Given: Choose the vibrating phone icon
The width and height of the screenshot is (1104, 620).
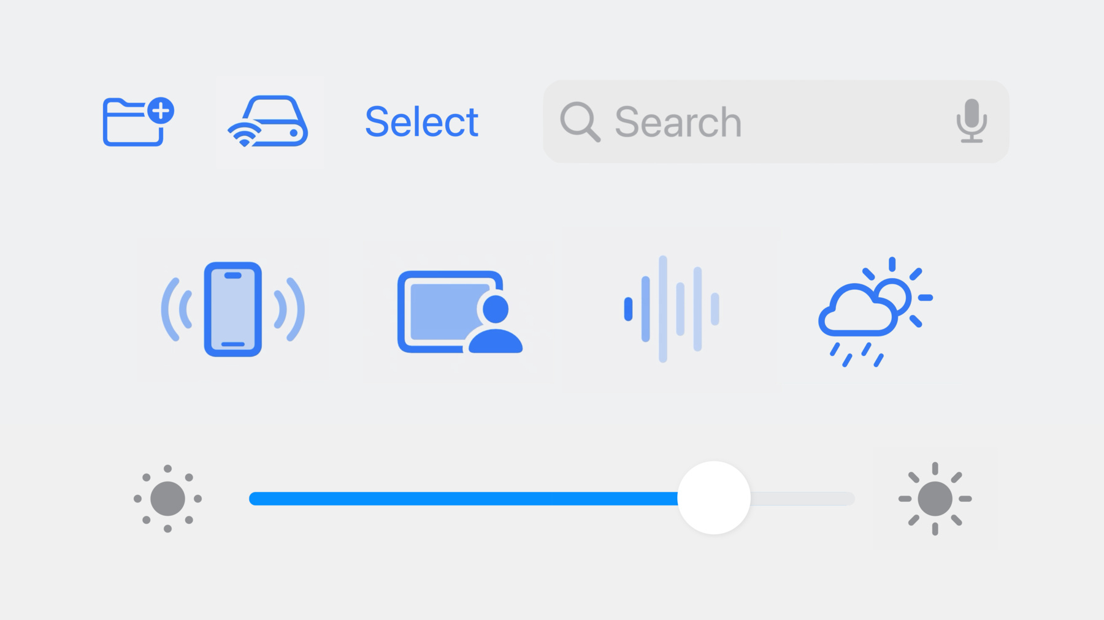Looking at the screenshot, I should click(233, 309).
